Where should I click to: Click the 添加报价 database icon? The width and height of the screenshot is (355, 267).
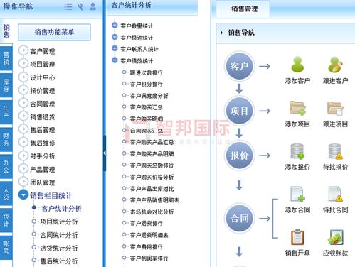(297, 151)
